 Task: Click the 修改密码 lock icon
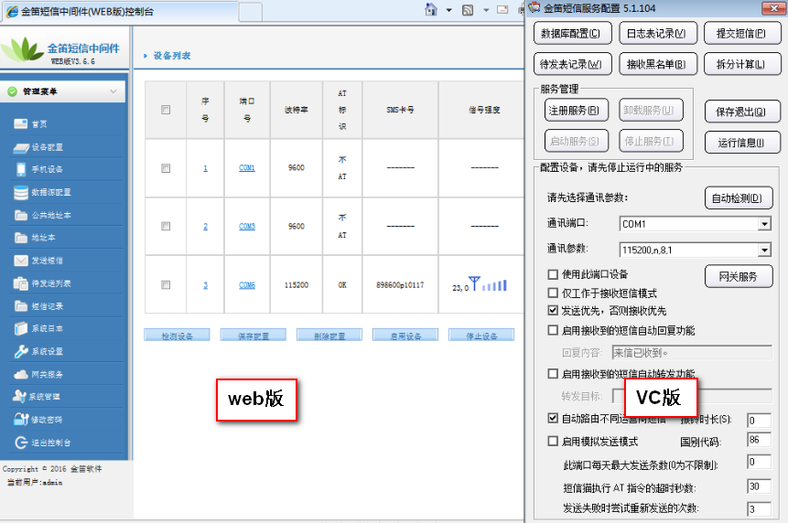coord(22,420)
